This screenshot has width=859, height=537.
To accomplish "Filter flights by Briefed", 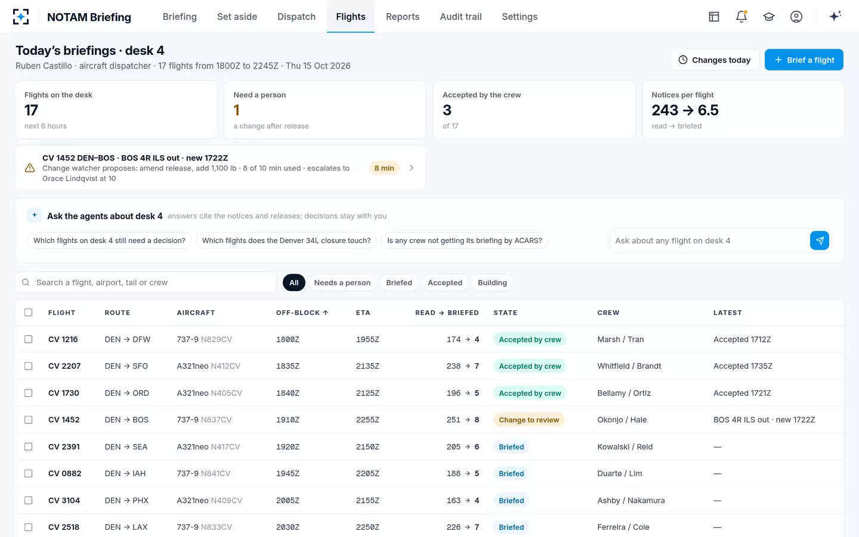I will tap(399, 283).
